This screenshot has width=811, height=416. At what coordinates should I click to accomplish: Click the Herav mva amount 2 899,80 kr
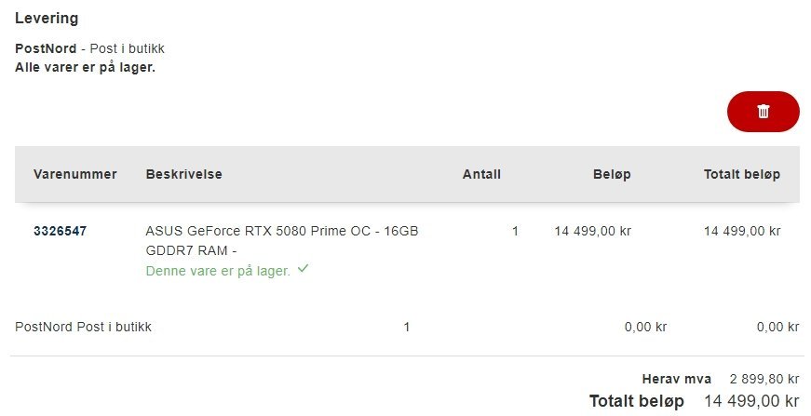(x=764, y=379)
